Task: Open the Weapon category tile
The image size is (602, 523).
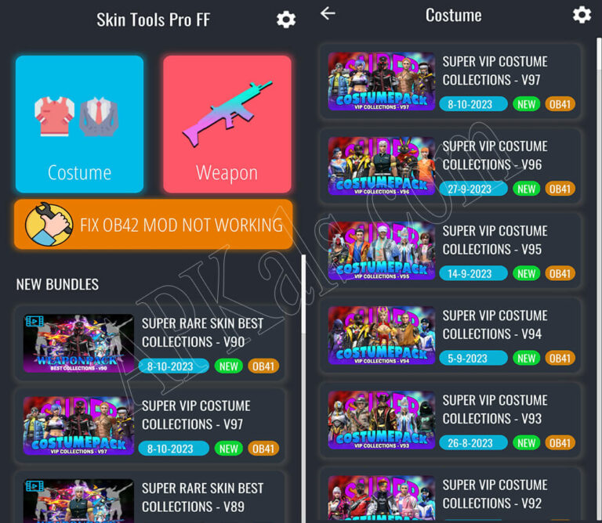Action: coord(227,124)
